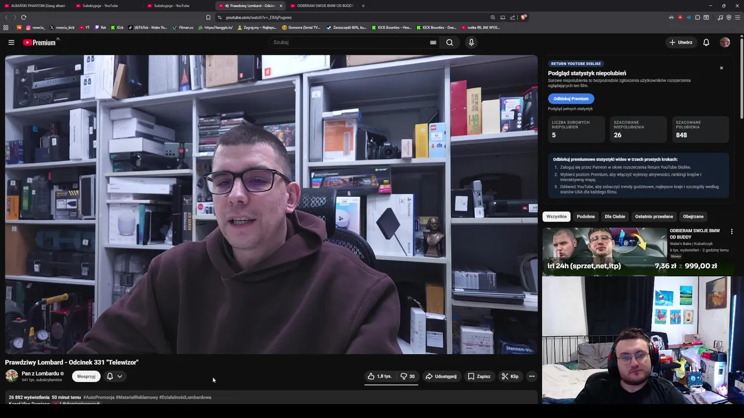
Task: Open on-screen keyboard icon in search box
Action: 433,42
